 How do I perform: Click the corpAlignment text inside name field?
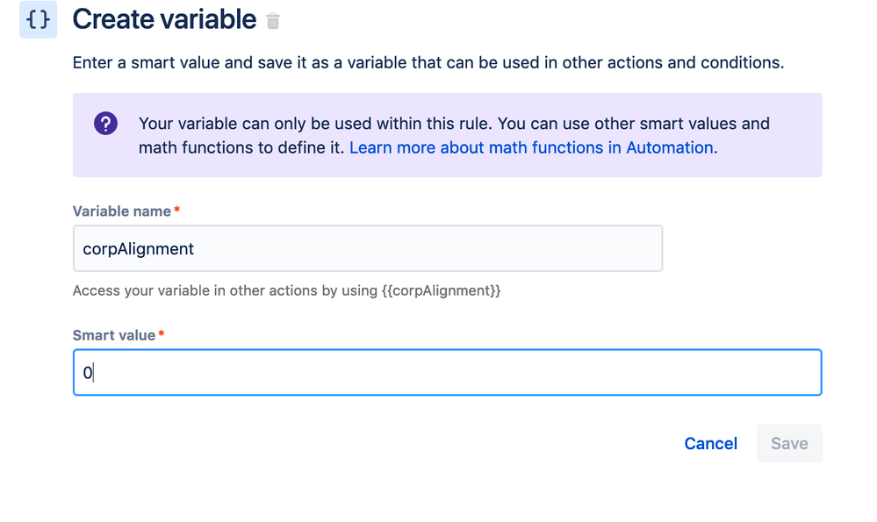pyautogui.click(x=139, y=248)
